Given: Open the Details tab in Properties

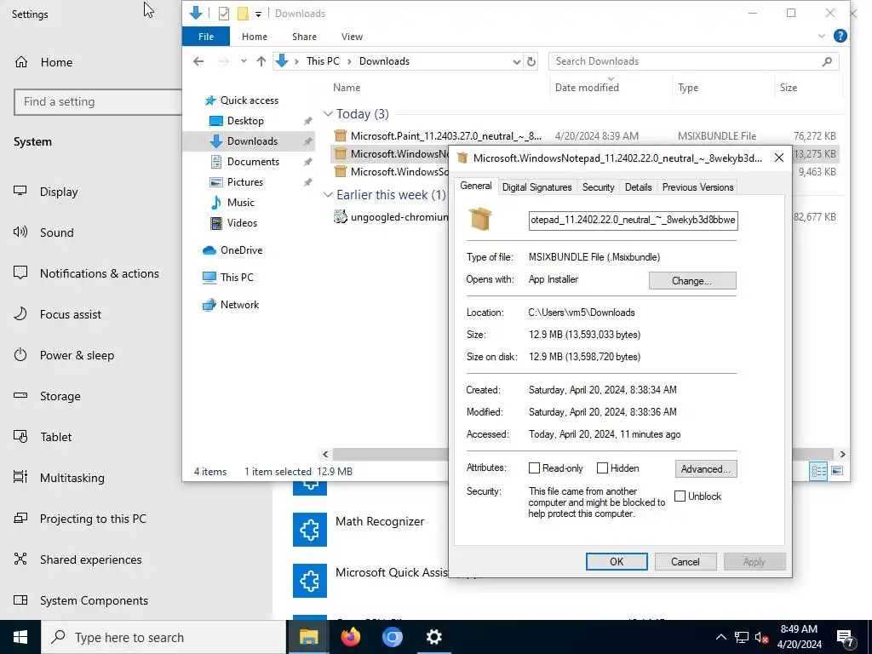Looking at the screenshot, I should [638, 187].
